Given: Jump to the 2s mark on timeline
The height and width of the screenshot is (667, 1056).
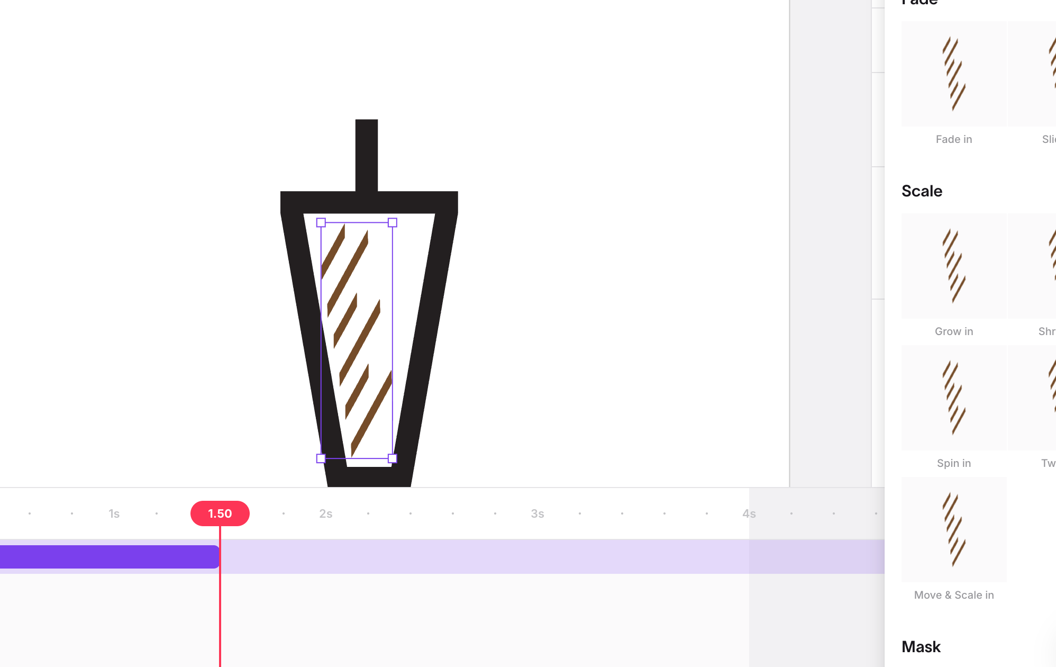Looking at the screenshot, I should click(326, 513).
